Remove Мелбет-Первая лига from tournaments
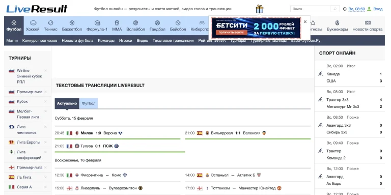This screenshot has height=195, width=391. (x=45, y=111)
